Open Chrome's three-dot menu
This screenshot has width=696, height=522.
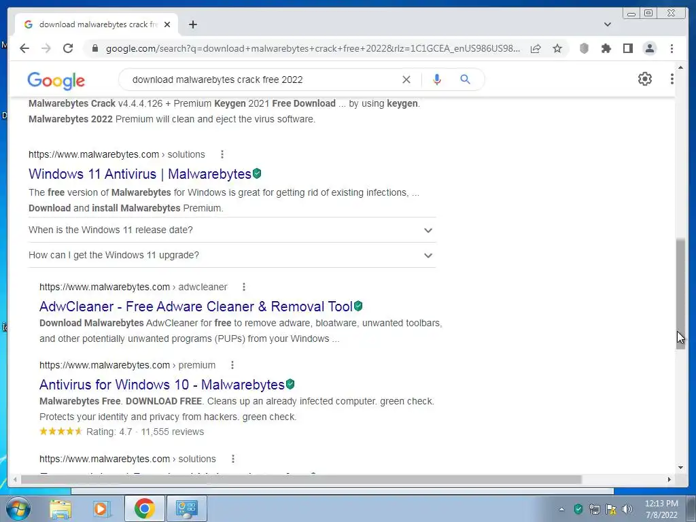(x=672, y=48)
